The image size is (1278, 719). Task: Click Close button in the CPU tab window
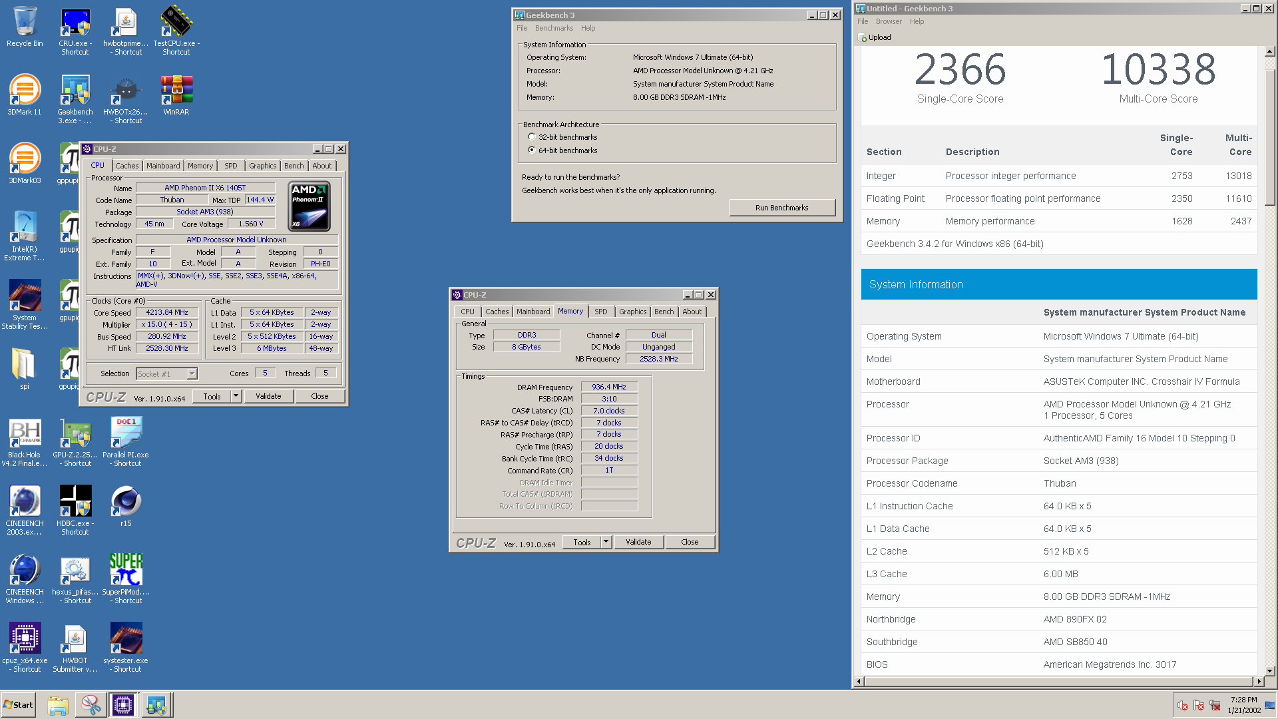point(319,396)
